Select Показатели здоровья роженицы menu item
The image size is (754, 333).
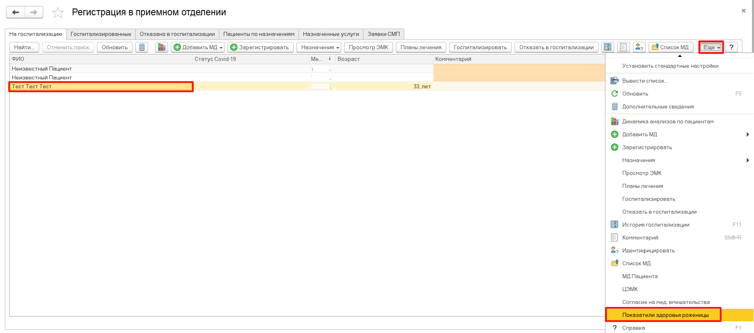pos(665,315)
